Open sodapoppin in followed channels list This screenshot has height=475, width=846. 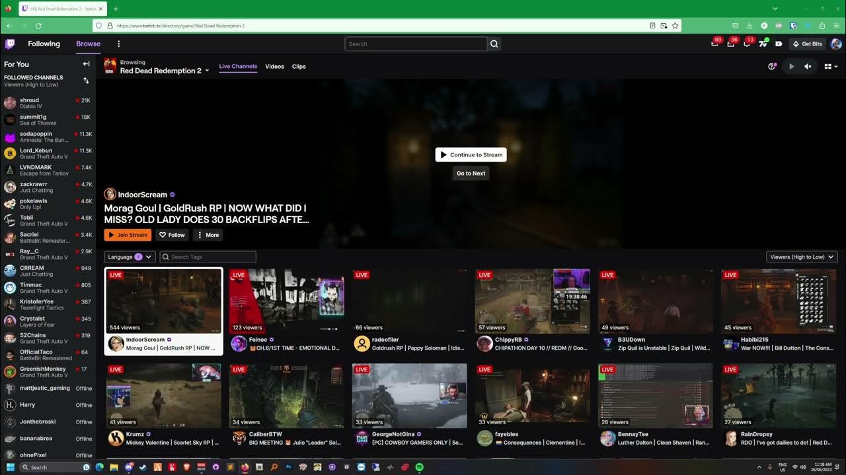click(48, 137)
